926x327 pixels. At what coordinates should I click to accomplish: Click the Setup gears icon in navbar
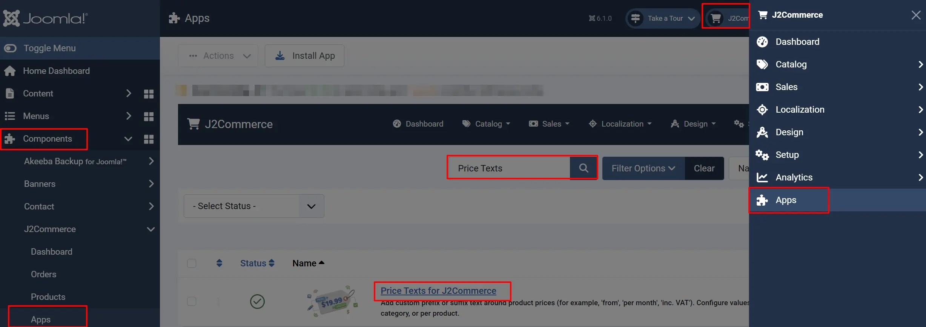pyautogui.click(x=739, y=124)
